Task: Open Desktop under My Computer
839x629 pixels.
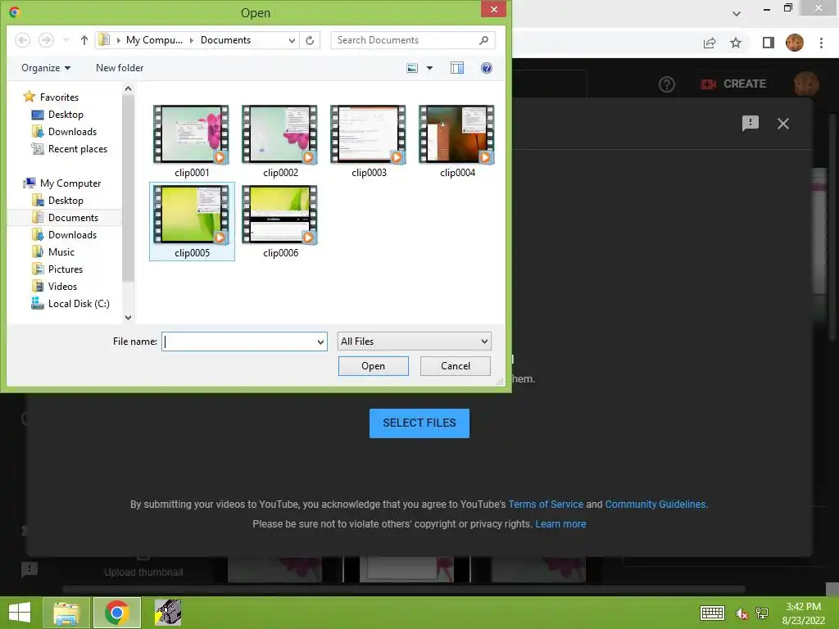Action: [x=58, y=201]
